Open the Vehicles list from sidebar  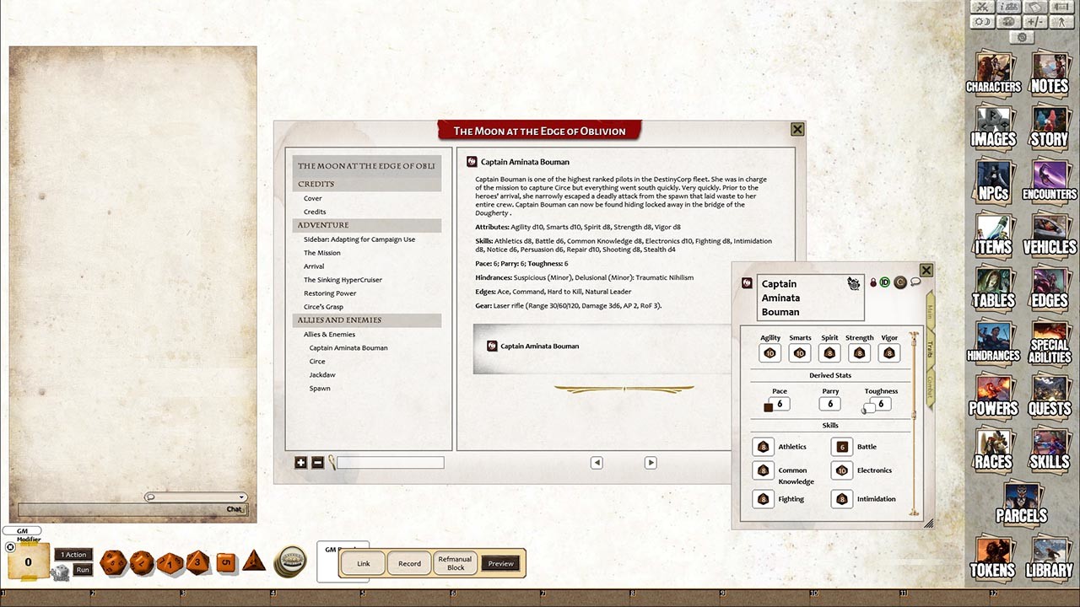1049,236
